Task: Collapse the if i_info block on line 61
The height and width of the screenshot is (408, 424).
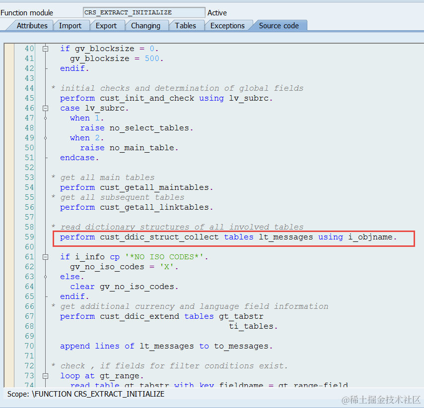Action: (46, 257)
